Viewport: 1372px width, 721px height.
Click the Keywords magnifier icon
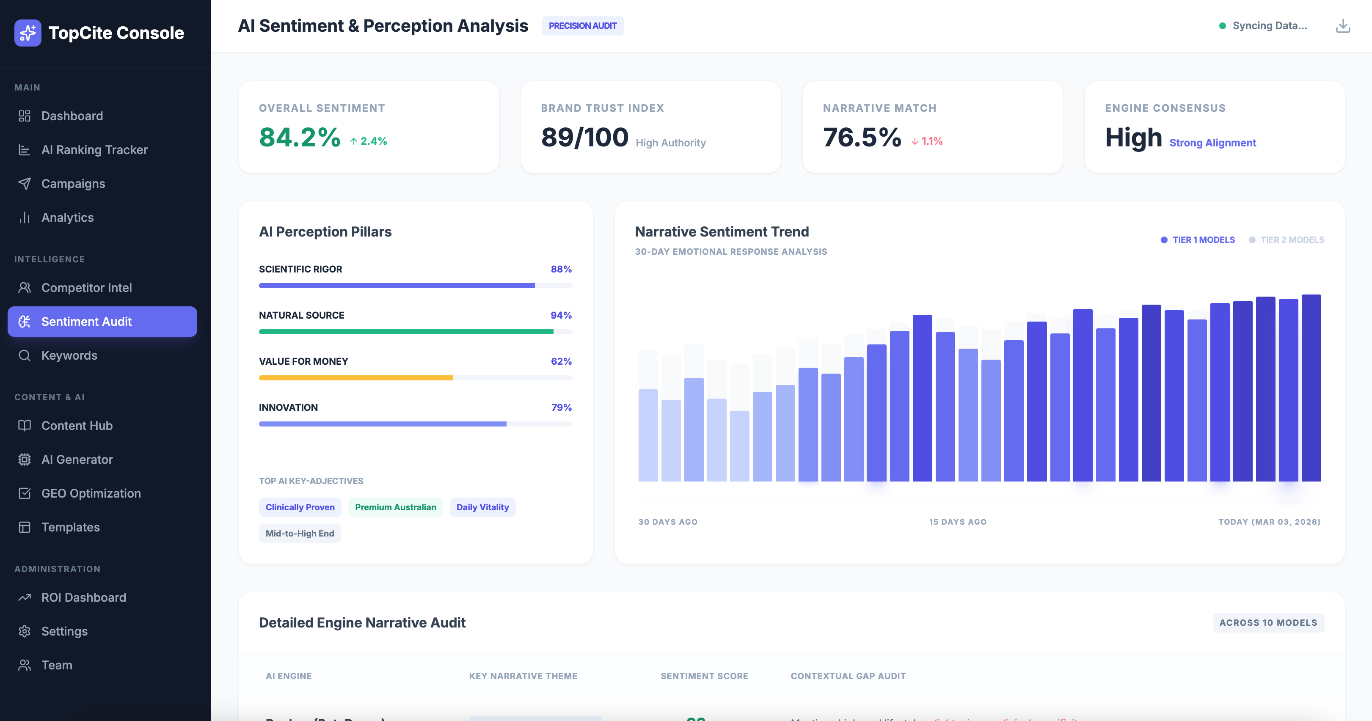click(x=25, y=355)
